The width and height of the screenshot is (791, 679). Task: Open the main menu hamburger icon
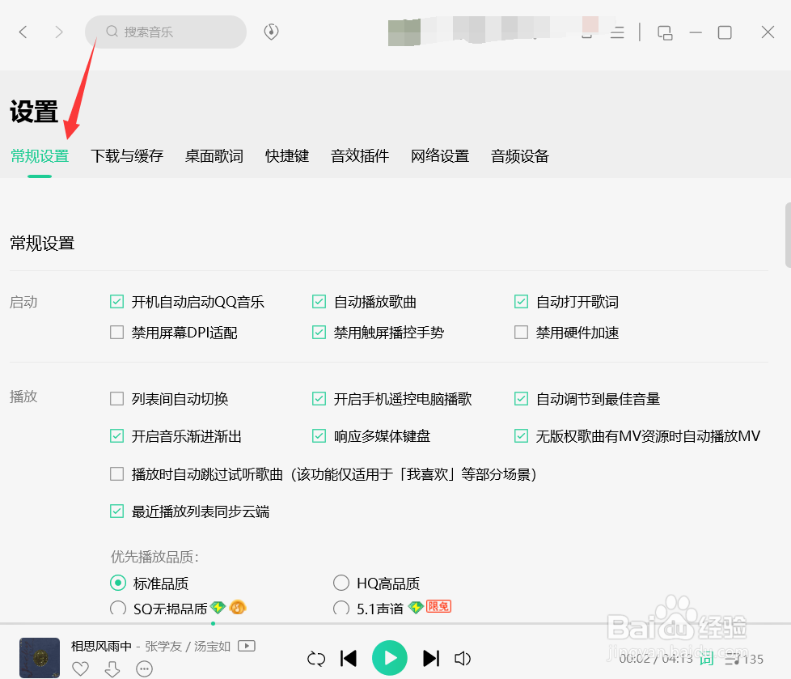[617, 33]
